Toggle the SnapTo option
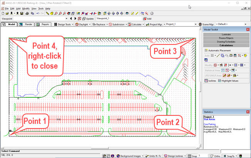Viewport: 251px width, 158px height. pyautogui.click(x=229, y=156)
